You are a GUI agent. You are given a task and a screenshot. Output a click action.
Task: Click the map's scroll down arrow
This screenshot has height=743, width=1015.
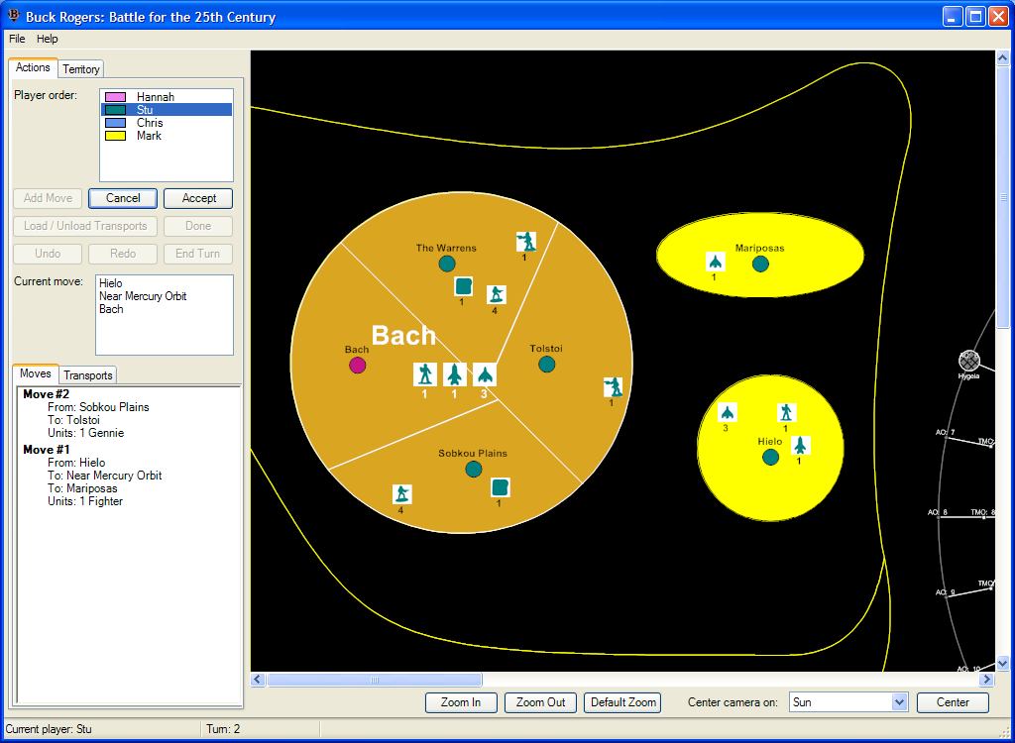click(1003, 664)
